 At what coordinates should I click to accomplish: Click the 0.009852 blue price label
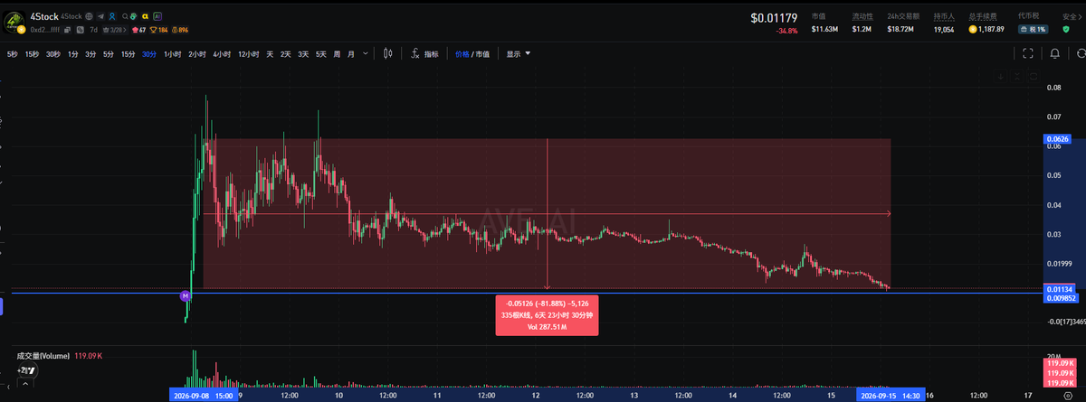[x=1059, y=298]
